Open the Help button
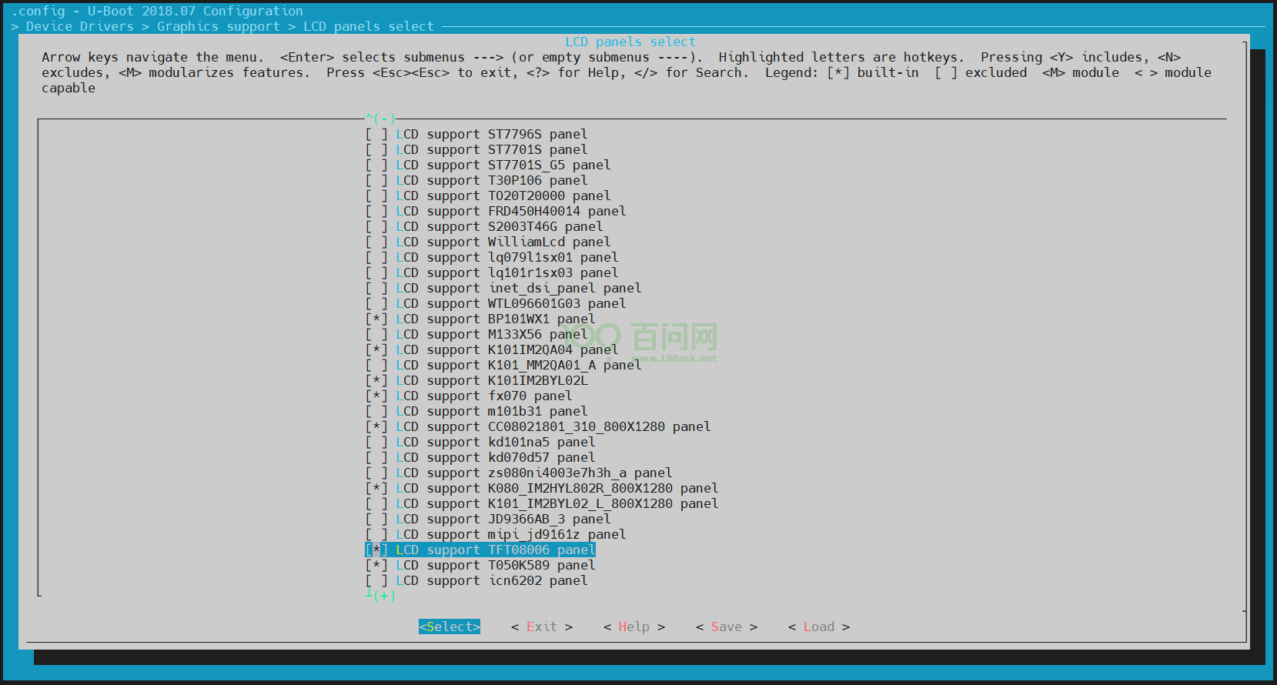 point(633,627)
